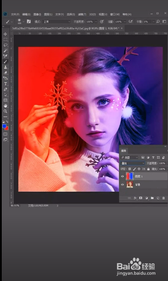Open the brush preset picker showing size 600
This screenshot has height=281, width=168.
coord(19,22)
